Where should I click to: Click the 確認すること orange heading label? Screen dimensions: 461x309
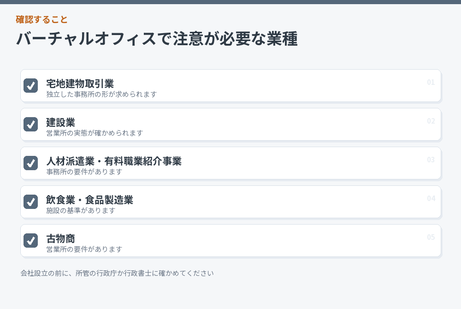pos(42,20)
